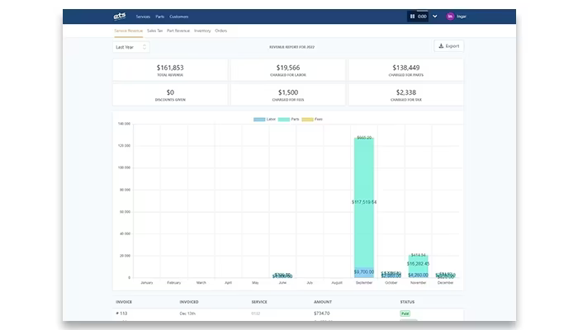Click the $2,338 Charged for Tax card
578x330 pixels.
pyautogui.click(x=406, y=95)
